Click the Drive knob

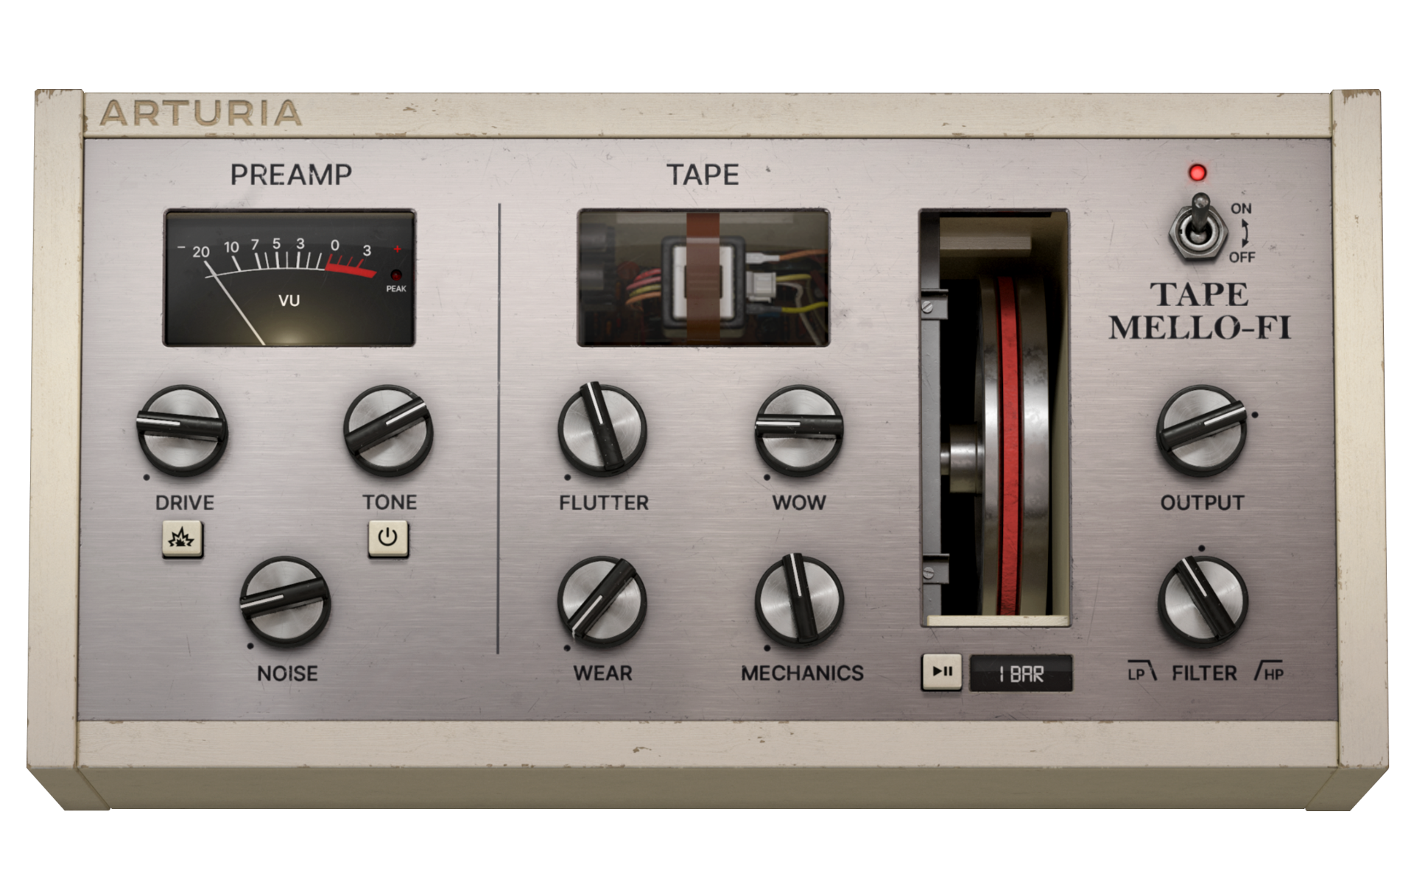coord(182,431)
